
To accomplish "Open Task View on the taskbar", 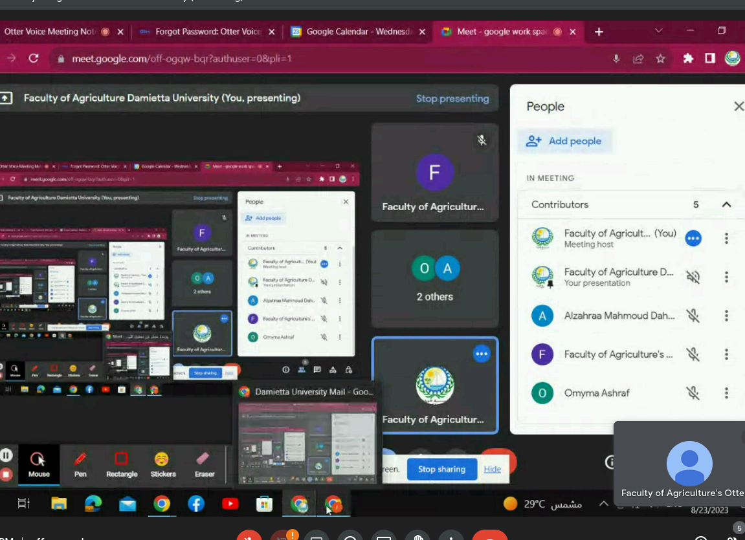I will pyautogui.click(x=23, y=504).
